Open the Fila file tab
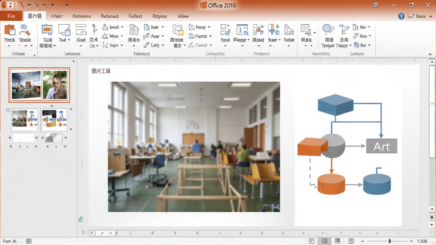Image resolution: width=436 pixels, height=245 pixels. click(11, 16)
